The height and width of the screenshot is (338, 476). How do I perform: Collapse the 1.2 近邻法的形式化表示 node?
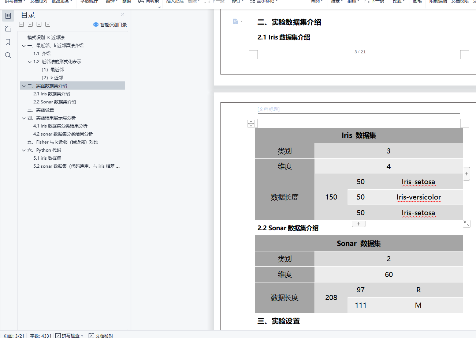(x=30, y=62)
